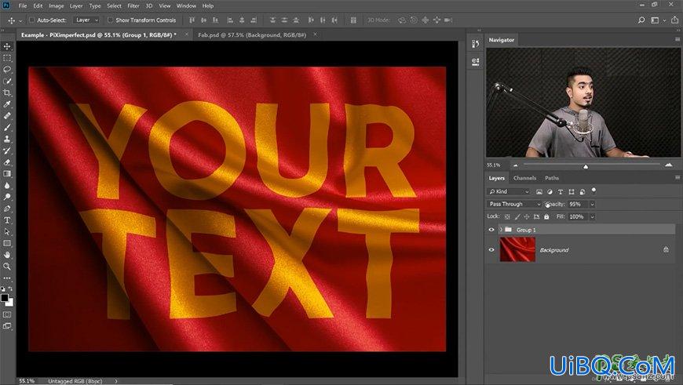Enable the Auto-Select checkbox

point(32,20)
